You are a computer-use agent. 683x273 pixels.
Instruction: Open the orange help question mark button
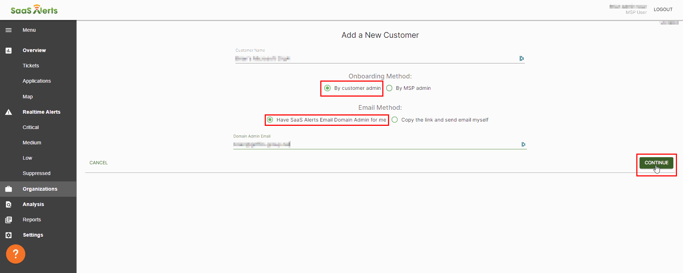click(16, 254)
